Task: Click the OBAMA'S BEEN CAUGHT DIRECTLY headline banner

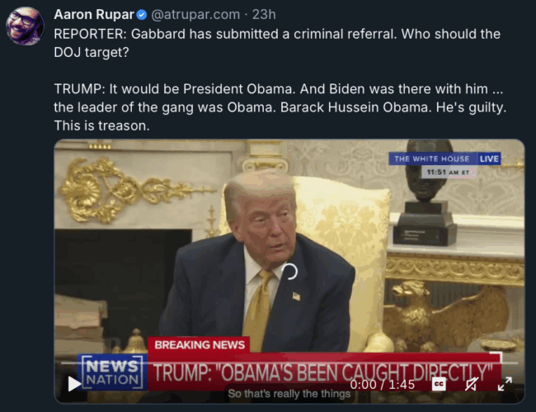Action: click(322, 373)
